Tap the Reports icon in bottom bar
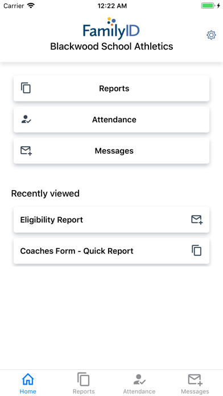223x396 pixels. point(84,379)
